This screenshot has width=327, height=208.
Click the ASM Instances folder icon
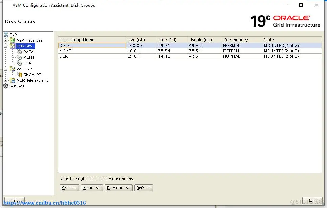click(13, 40)
